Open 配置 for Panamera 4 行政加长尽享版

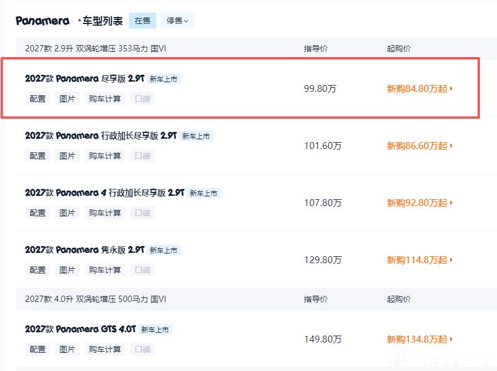click(38, 213)
